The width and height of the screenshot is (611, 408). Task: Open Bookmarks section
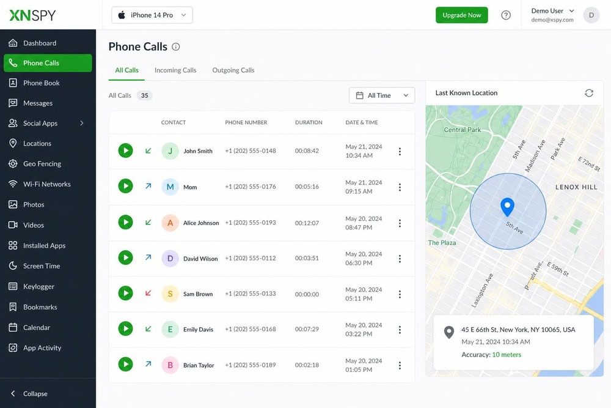point(48,307)
